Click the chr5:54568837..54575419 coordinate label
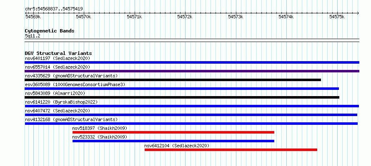The width and height of the screenshot is (371, 166). (54, 9)
